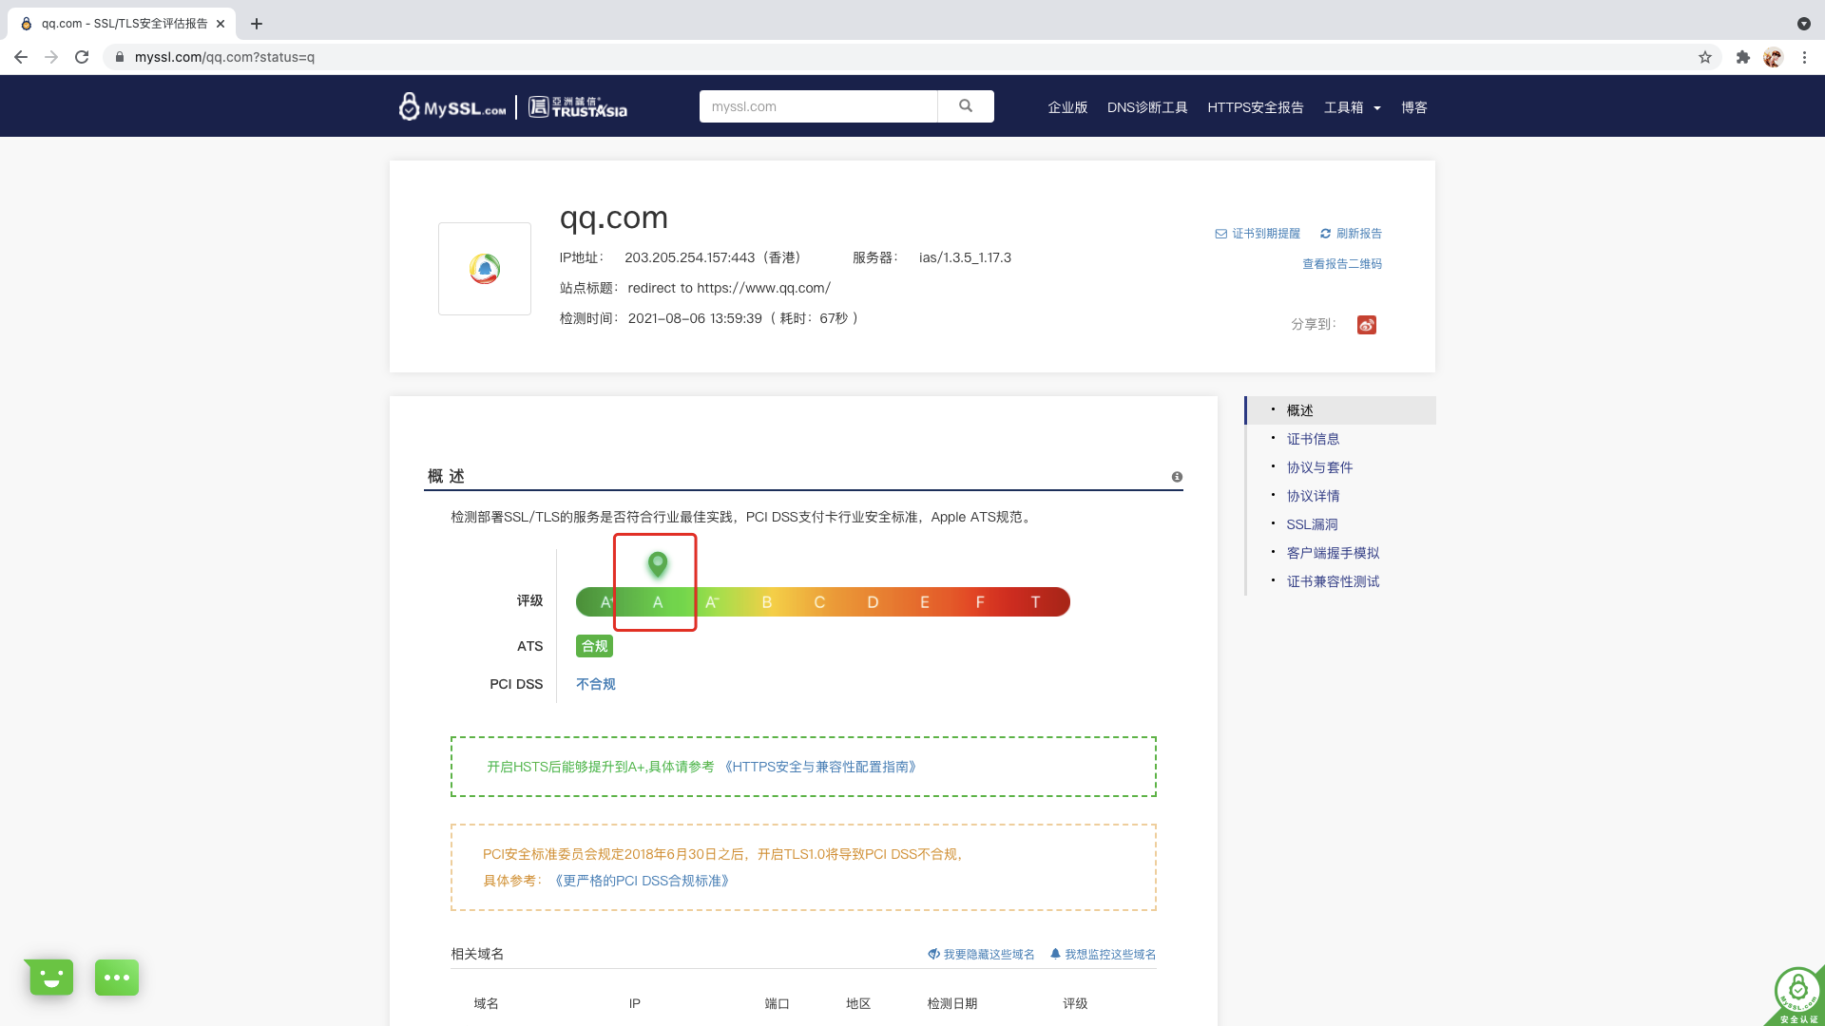Click the info icon beside 概述 heading
1825x1026 pixels.
point(1177,477)
